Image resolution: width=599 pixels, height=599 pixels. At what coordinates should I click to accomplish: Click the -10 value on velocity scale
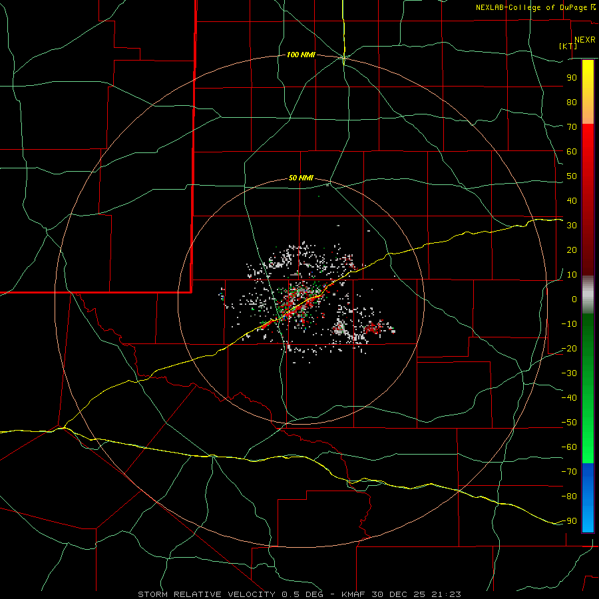pyautogui.click(x=569, y=324)
